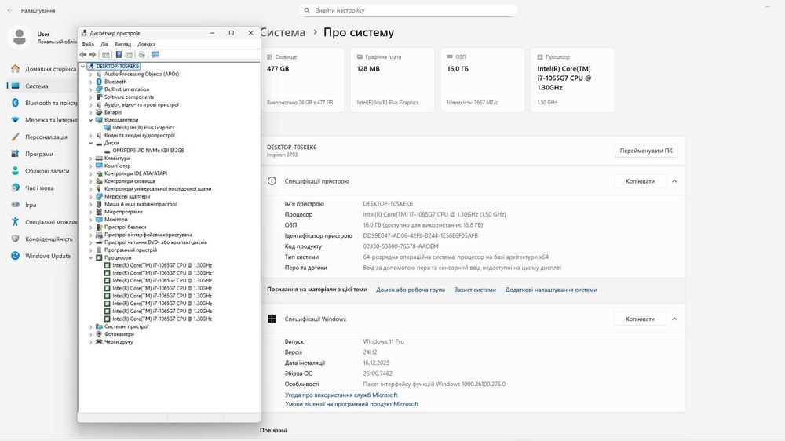Click the Forward arrow in Device Manager toolbar
This screenshot has height=441, width=785.
point(93,55)
